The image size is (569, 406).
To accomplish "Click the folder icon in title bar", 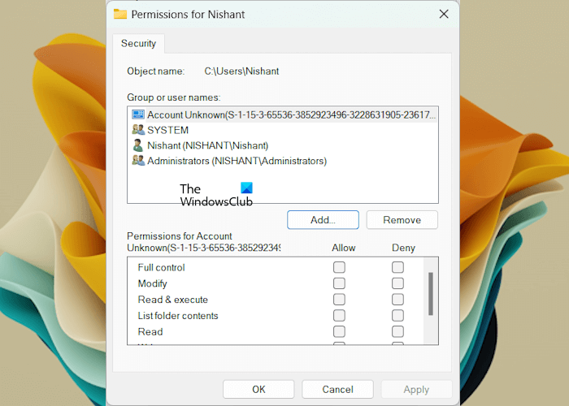I will pyautogui.click(x=120, y=14).
